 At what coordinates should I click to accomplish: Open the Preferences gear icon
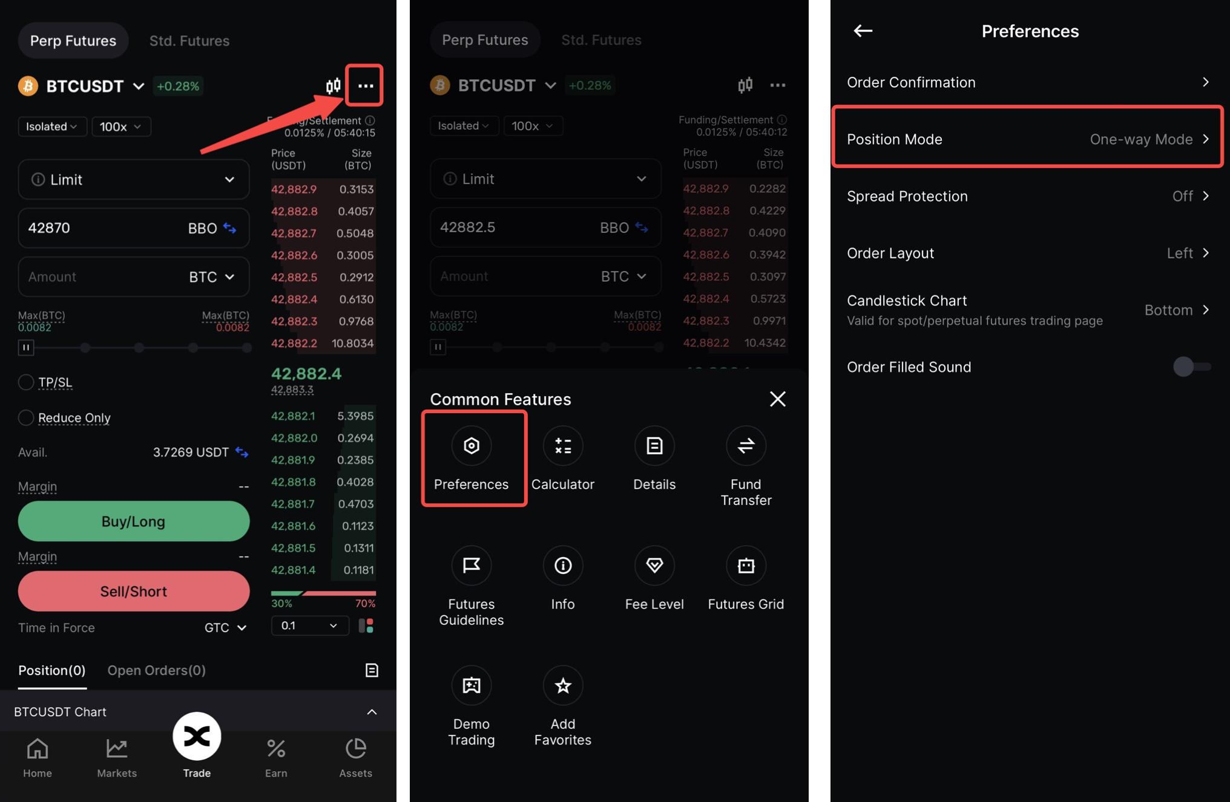[x=471, y=446]
